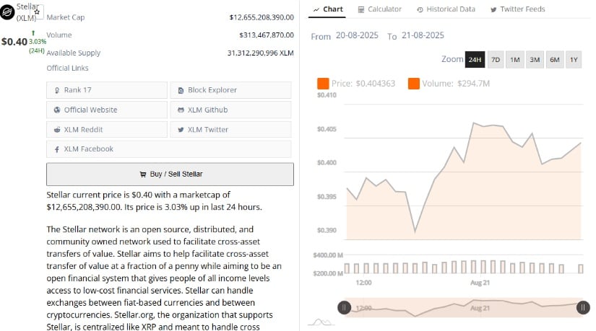596x331 pixels.
Task: Click the $0.40 current price text
Action: [14, 42]
